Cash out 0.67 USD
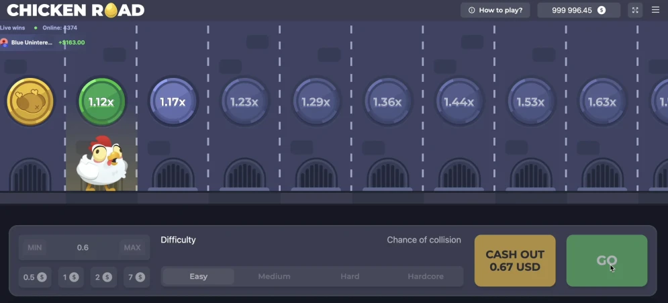 click(515, 261)
